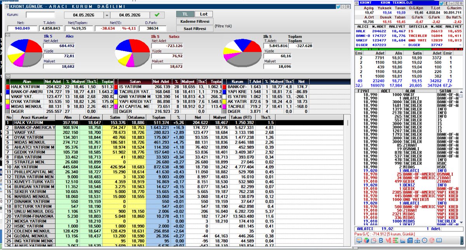Click the Satıcı top-5 pie chart
The image size is (466, 250).
(x=132, y=53)
